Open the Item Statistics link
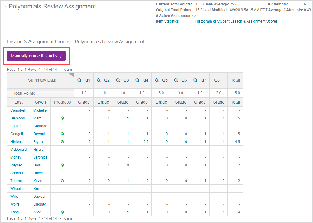 click(x=167, y=21)
